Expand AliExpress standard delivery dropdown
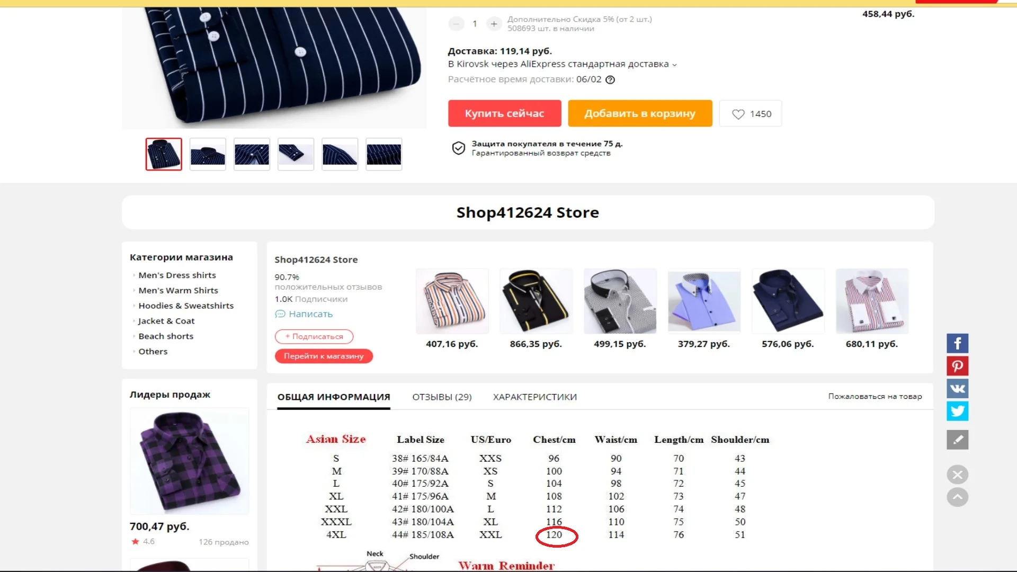The width and height of the screenshot is (1017, 572). coord(674,65)
